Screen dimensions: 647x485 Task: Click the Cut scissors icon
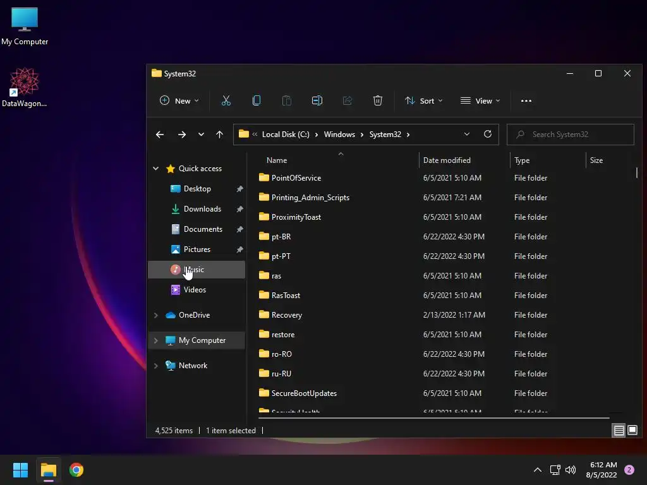(226, 100)
